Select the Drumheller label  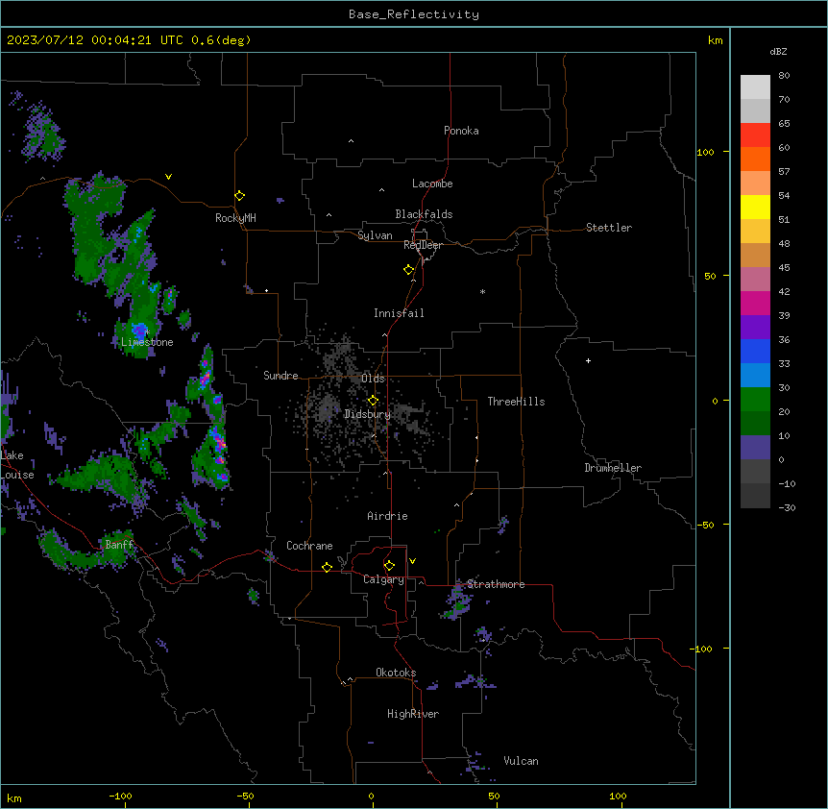(x=613, y=468)
